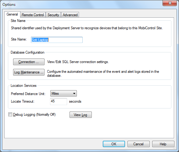Click the Options title bar
Image resolution: width=179 pixels, height=152 pixels.
80,5
